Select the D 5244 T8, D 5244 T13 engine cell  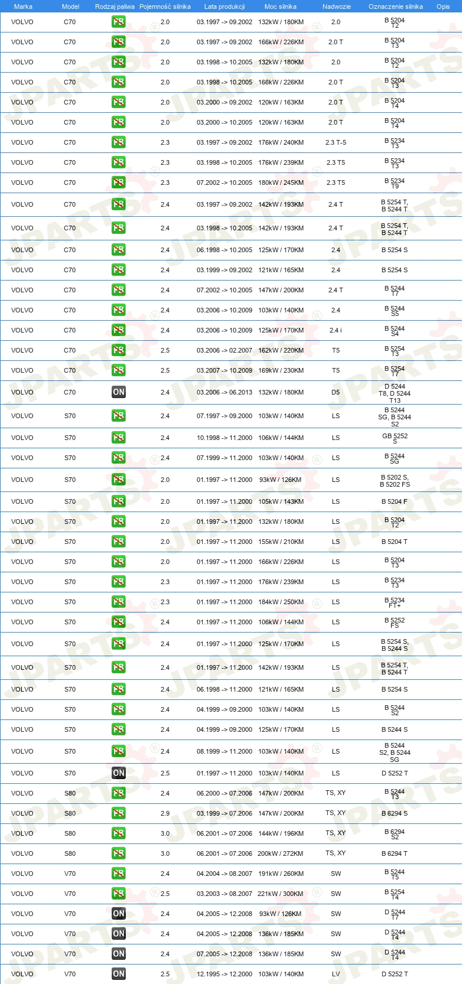click(395, 393)
